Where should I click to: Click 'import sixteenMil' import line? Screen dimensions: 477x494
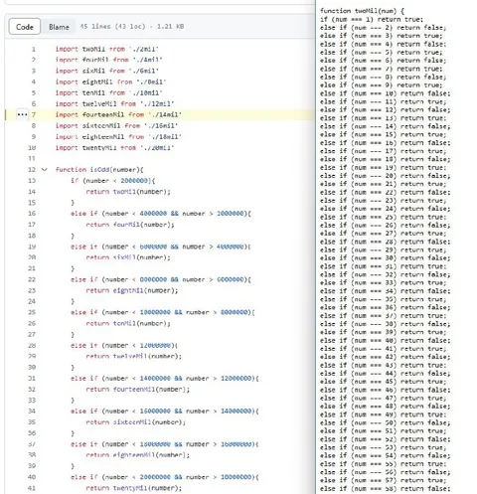click(116, 125)
